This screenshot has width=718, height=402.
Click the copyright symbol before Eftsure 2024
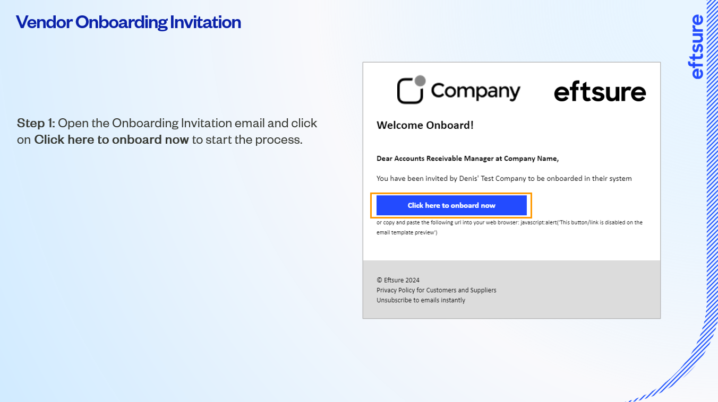coord(379,280)
